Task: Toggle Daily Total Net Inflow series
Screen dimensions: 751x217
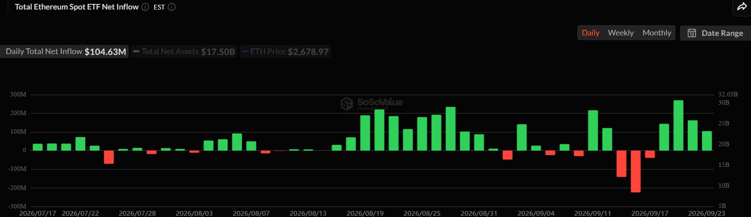Action: [65, 51]
